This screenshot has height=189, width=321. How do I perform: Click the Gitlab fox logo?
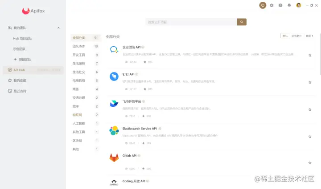coord(114,157)
